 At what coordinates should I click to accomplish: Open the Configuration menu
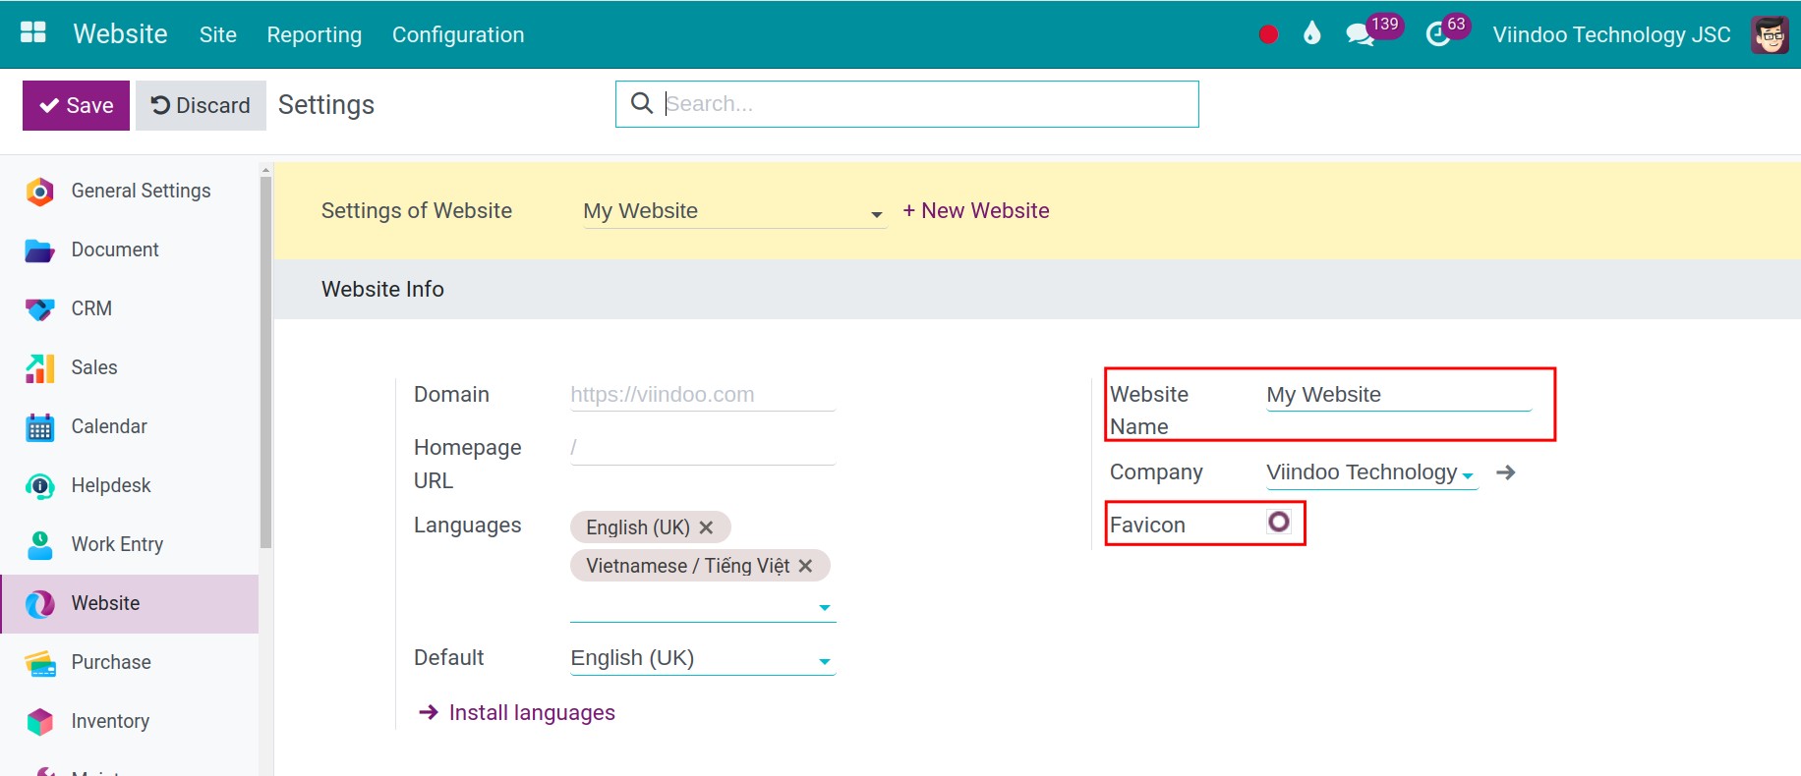[458, 34]
